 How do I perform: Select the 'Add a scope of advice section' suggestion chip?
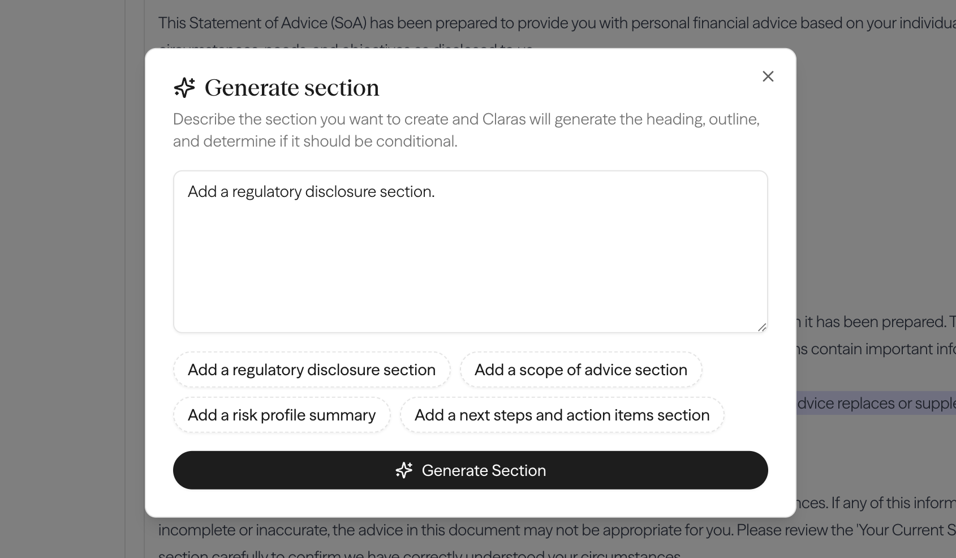click(580, 370)
